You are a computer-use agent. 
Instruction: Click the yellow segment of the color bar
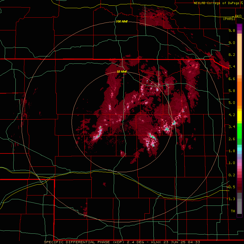pyautogui.click(x=239, y=116)
